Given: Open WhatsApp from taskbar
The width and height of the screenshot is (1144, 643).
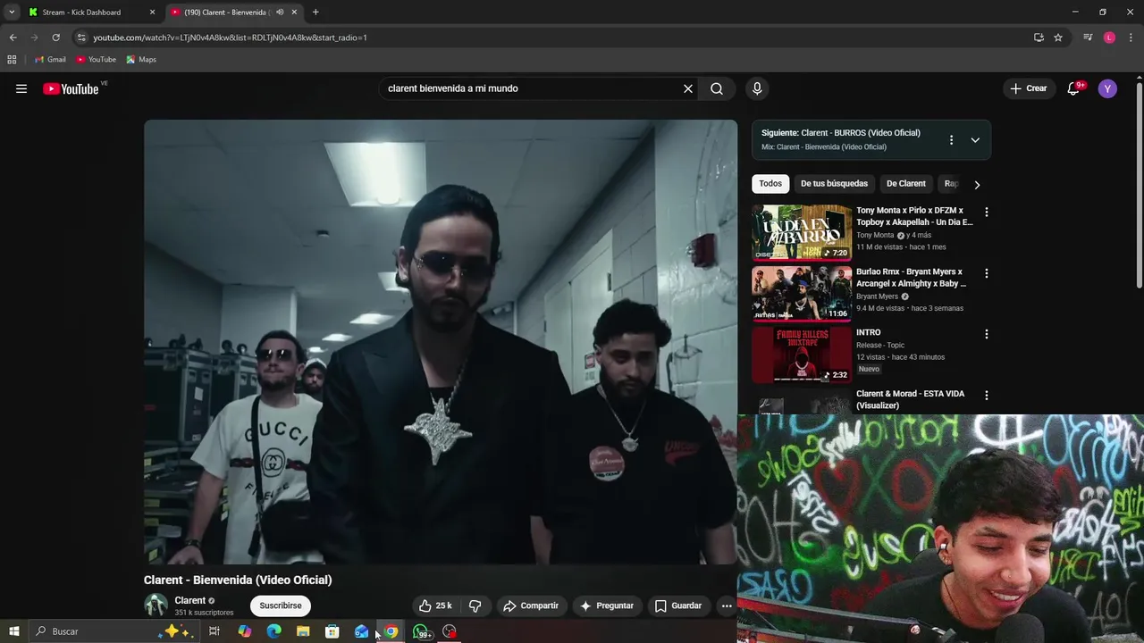Looking at the screenshot, I should 421,631.
